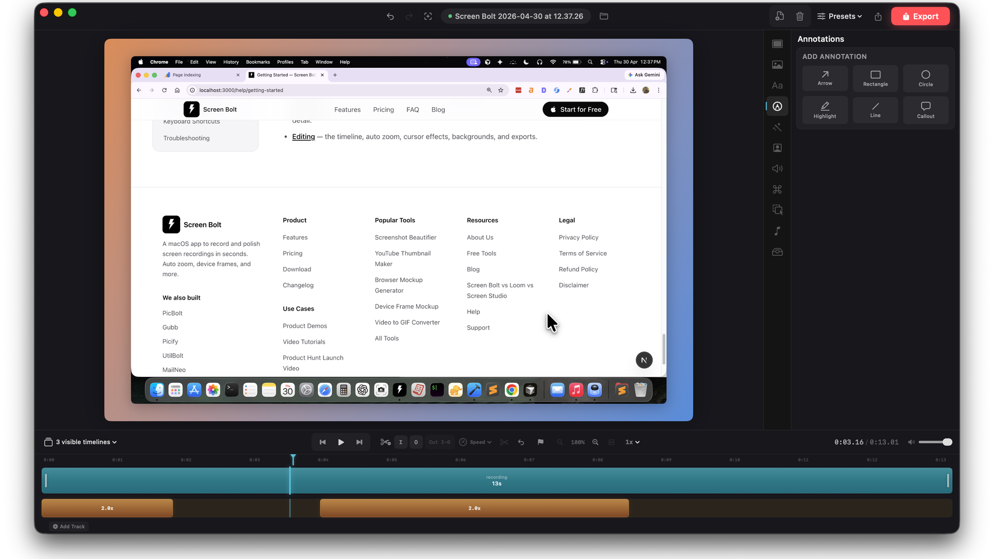Click the blue playhead marker on ruler
Image resolution: width=994 pixels, height=559 pixels.
coord(293,459)
